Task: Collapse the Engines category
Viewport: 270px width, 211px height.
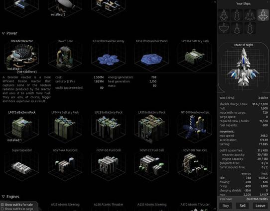Action: (x=3, y=197)
